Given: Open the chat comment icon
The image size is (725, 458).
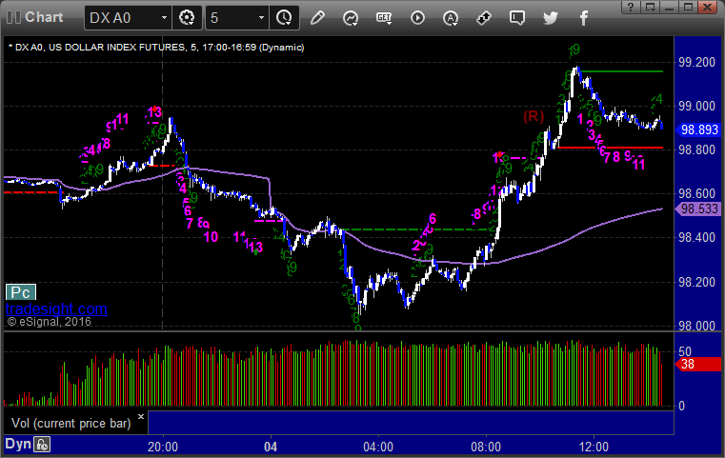Looking at the screenshot, I should (x=517, y=18).
